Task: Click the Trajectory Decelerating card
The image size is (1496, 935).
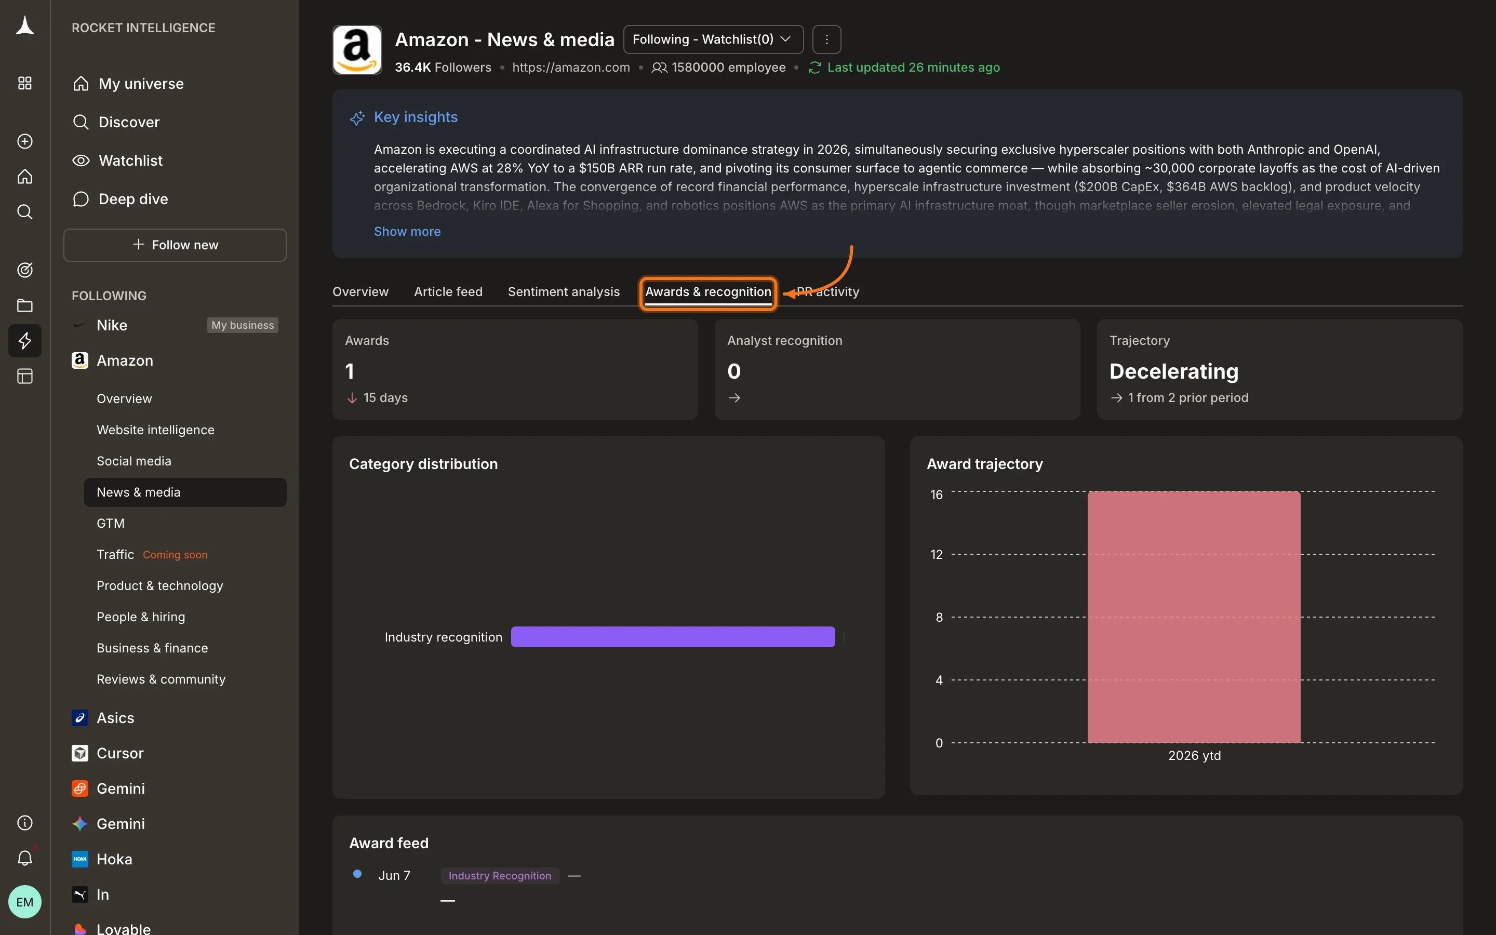Action: (x=1279, y=369)
